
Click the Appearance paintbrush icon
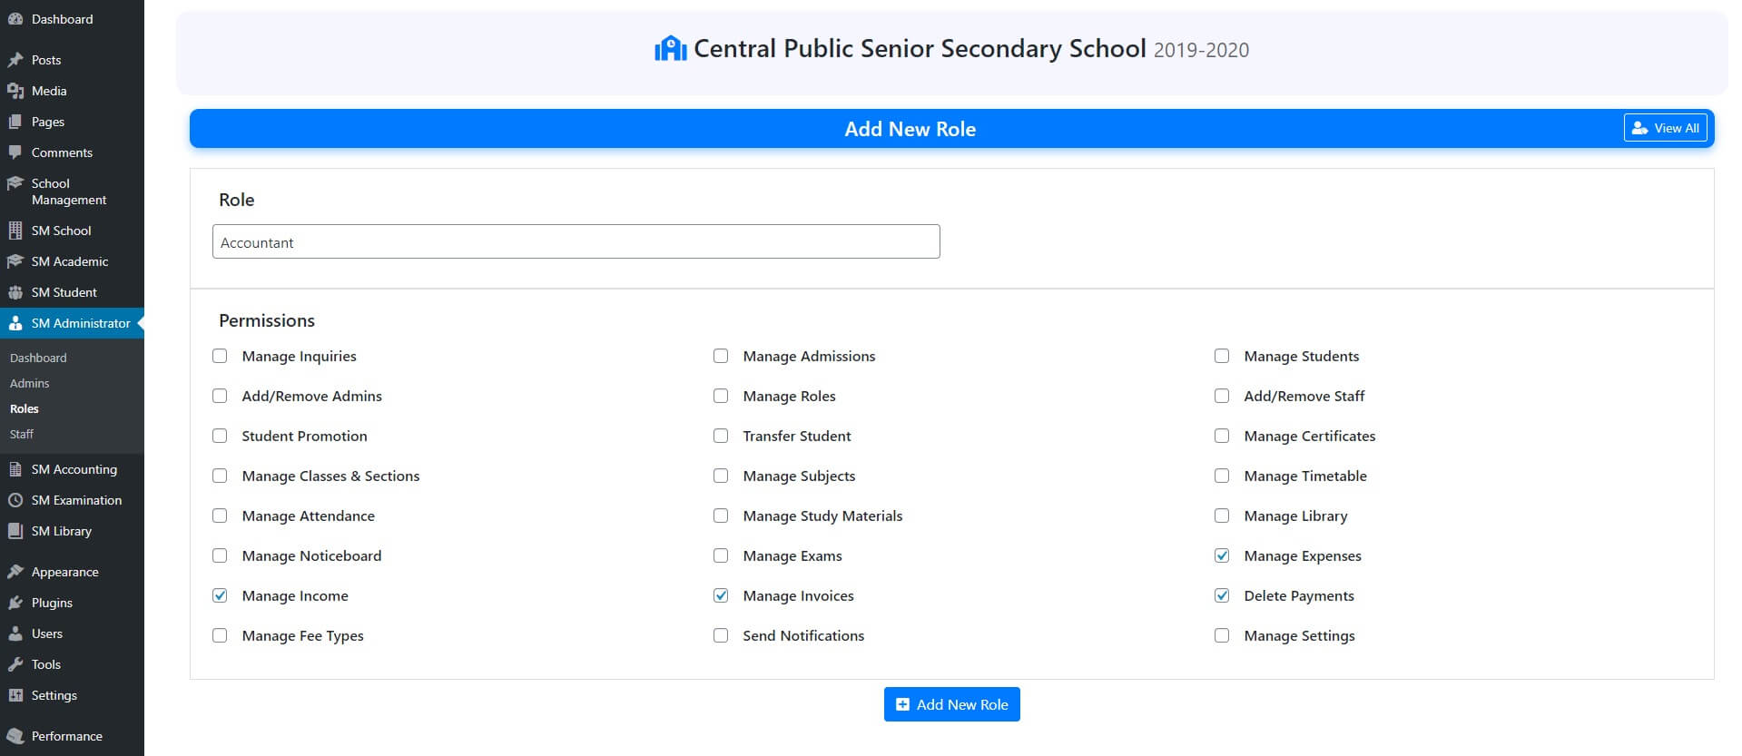coord(15,572)
